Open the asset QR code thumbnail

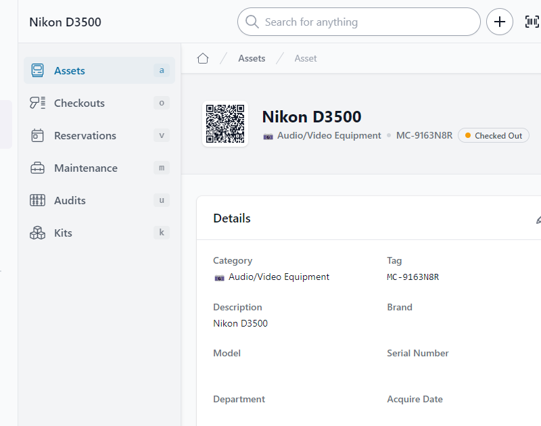click(225, 124)
